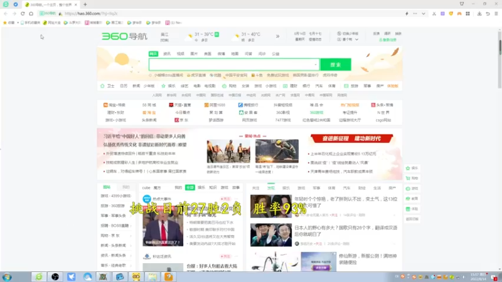Open the Windows Start button
This screenshot has height=282, width=502.
click(x=7, y=277)
